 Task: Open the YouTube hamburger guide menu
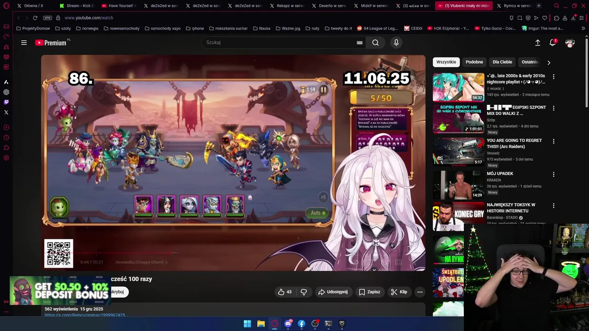24,43
